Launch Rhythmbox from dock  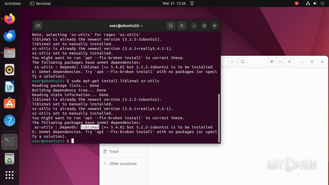10,70
